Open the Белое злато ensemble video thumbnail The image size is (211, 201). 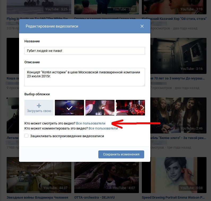click(x=178, y=114)
